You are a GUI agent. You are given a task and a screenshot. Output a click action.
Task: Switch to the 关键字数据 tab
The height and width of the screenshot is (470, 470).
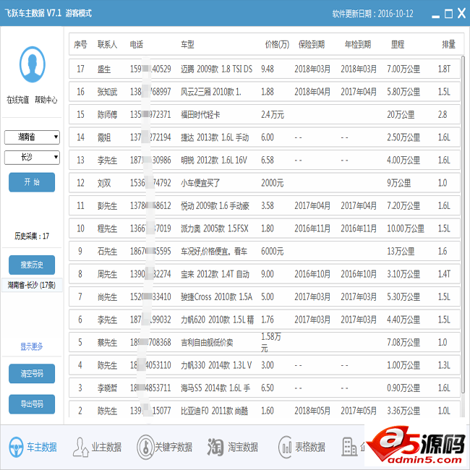(174, 447)
